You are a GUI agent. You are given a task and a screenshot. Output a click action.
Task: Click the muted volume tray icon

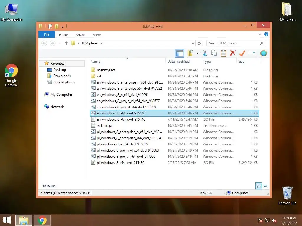coord(274,220)
